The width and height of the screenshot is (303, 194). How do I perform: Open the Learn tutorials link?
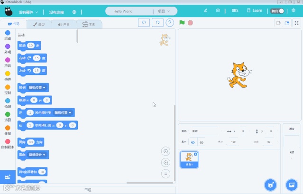(x=255, y=10)
